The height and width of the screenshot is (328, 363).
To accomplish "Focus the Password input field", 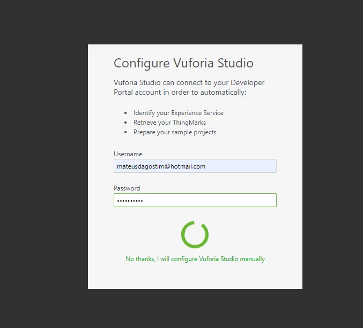I will click(x=195, y=200).
